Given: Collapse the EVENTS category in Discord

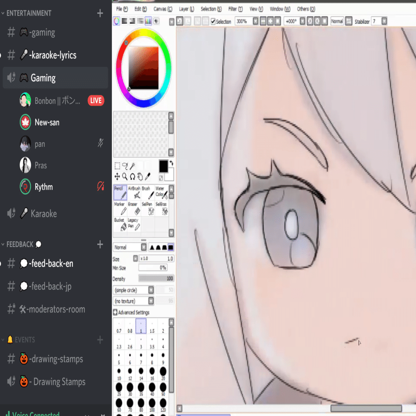Looking at the screenshot, I should pos(18,340).
